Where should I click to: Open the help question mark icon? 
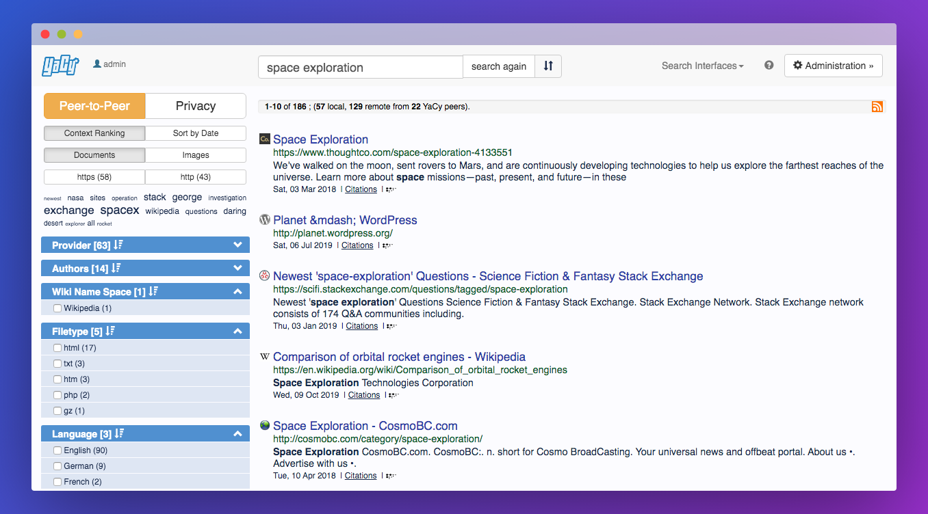click(x=769, y=66)
